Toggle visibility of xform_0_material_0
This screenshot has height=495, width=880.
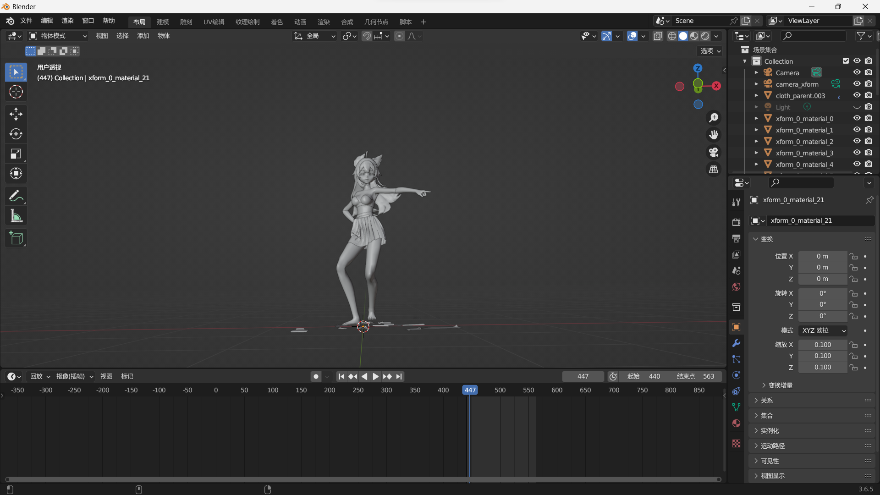pos(857,118)
